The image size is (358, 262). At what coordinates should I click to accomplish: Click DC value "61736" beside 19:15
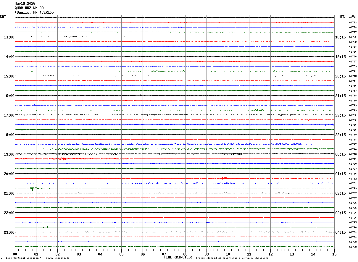coord(353,57)
